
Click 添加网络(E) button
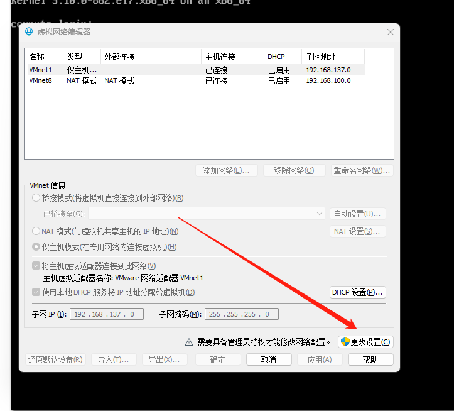[x=227, y=170]
